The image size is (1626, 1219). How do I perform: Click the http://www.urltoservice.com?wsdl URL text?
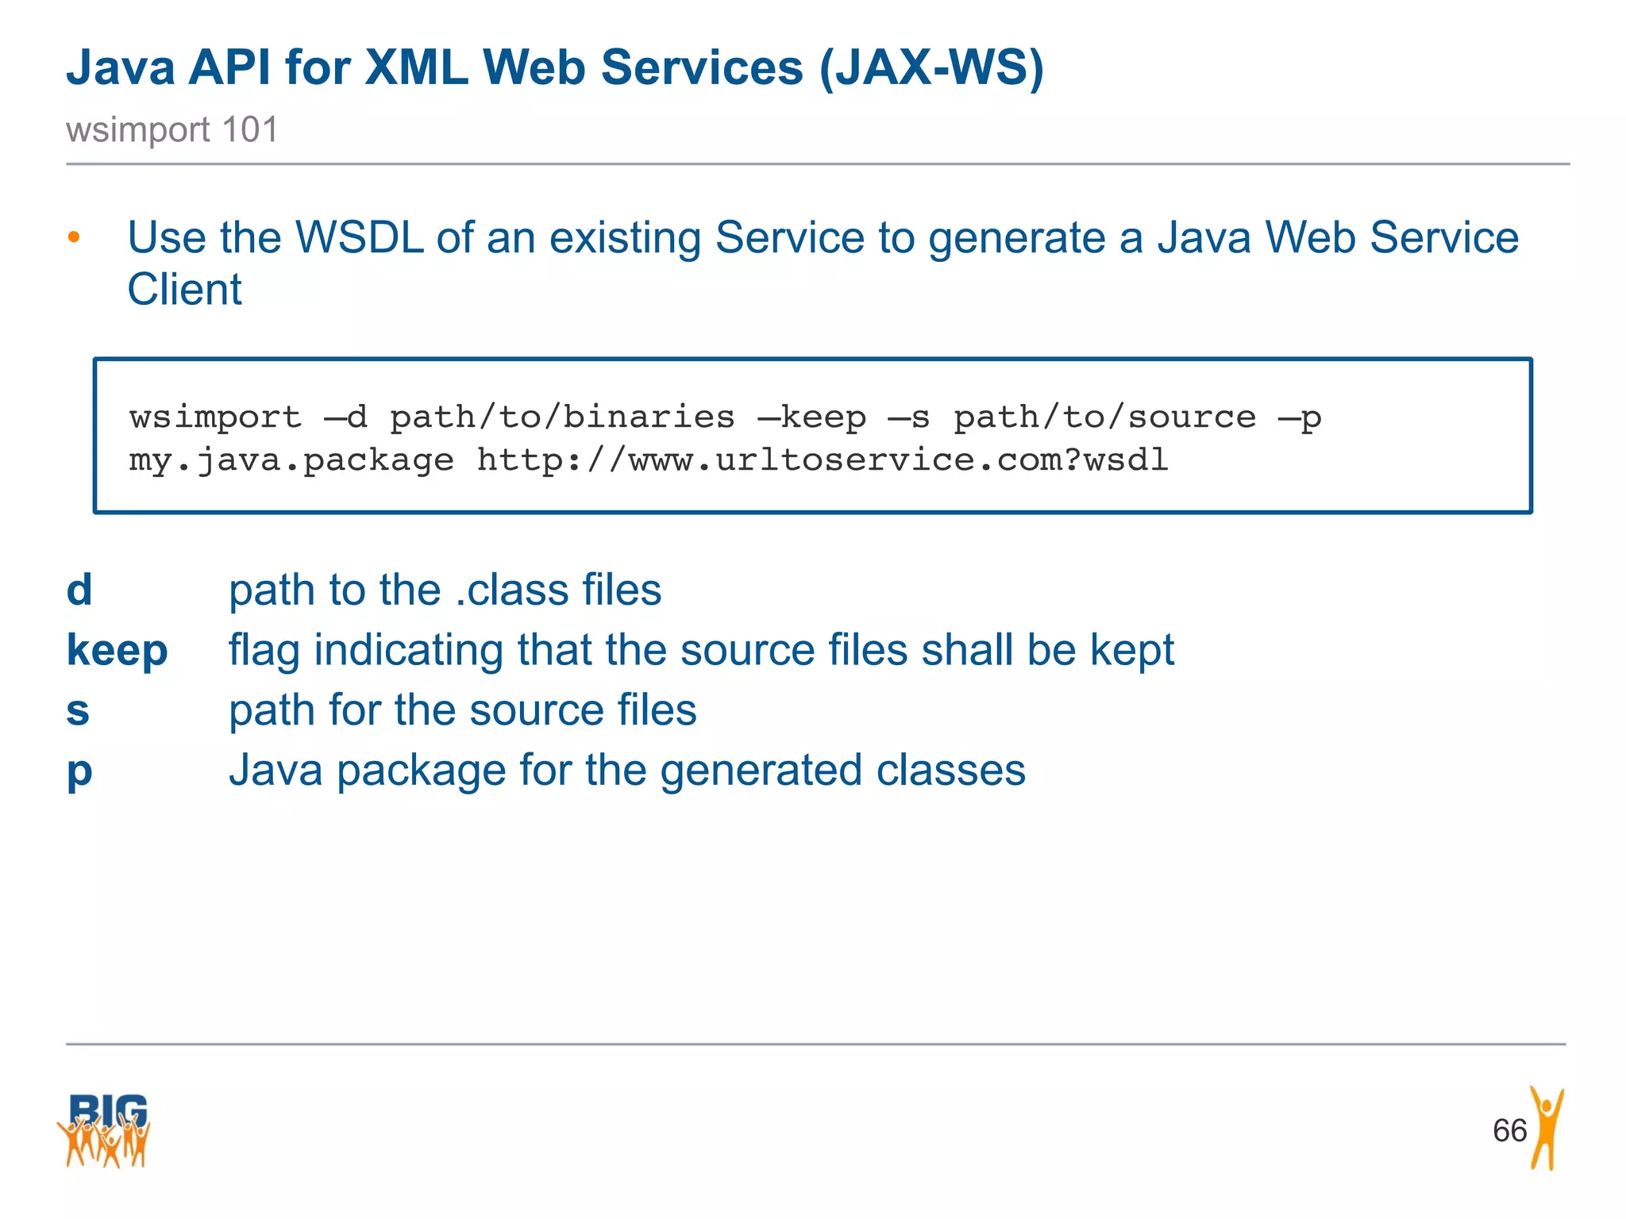point(822,460)
